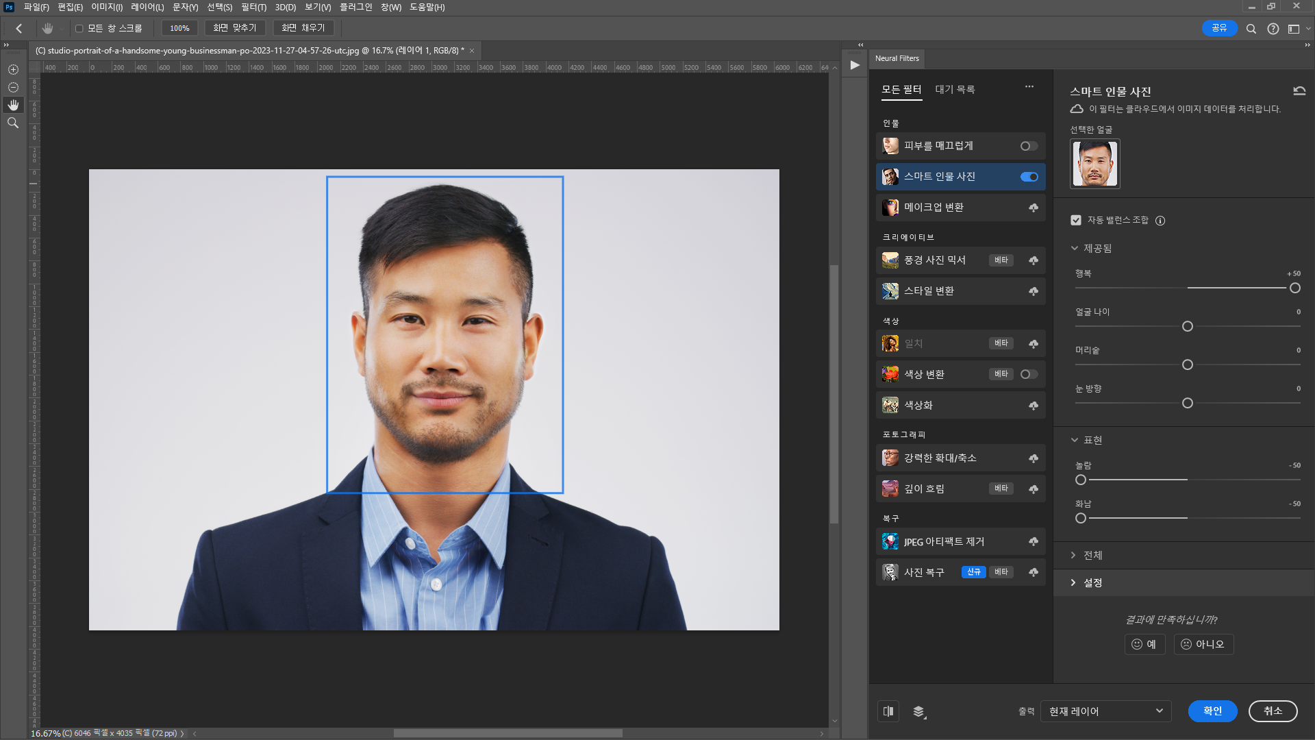
Task: Click the add-to-selection plus tool icon
Action: 13,69
